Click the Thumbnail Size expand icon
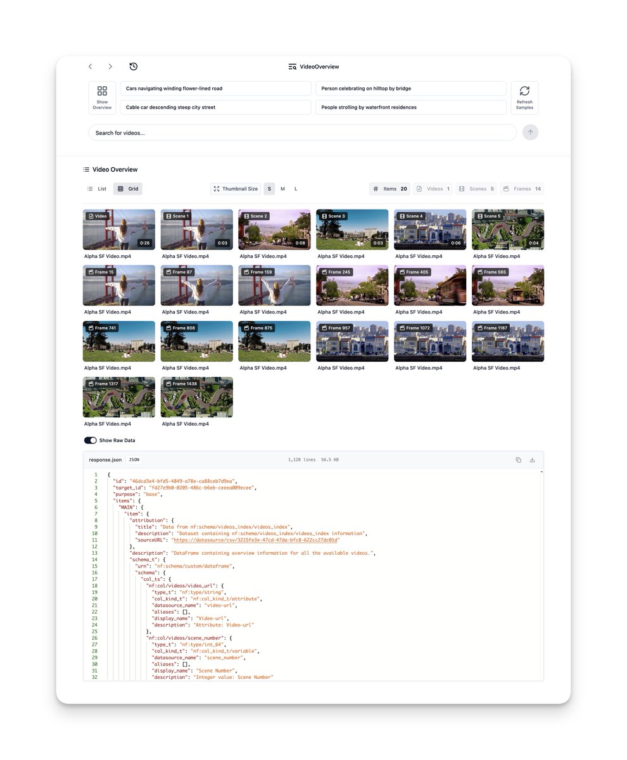Viewport: 627px width, 760px height. [217, 189]
